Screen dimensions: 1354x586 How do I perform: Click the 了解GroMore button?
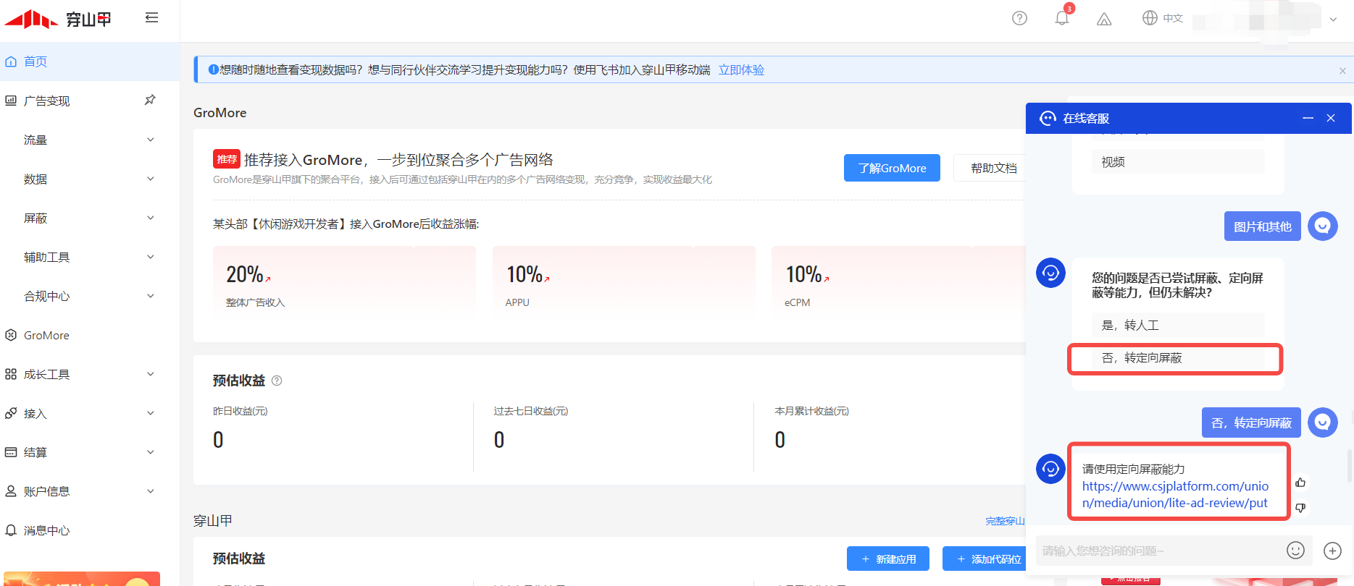pyautogui.click(x=892, y=168)
